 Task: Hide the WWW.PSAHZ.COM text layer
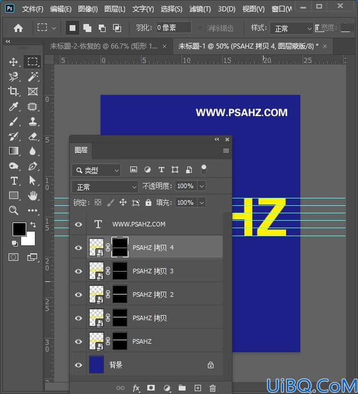click(78, 224)
